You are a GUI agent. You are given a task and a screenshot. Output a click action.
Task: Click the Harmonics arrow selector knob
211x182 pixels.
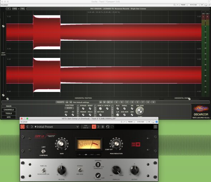(98, 164)
